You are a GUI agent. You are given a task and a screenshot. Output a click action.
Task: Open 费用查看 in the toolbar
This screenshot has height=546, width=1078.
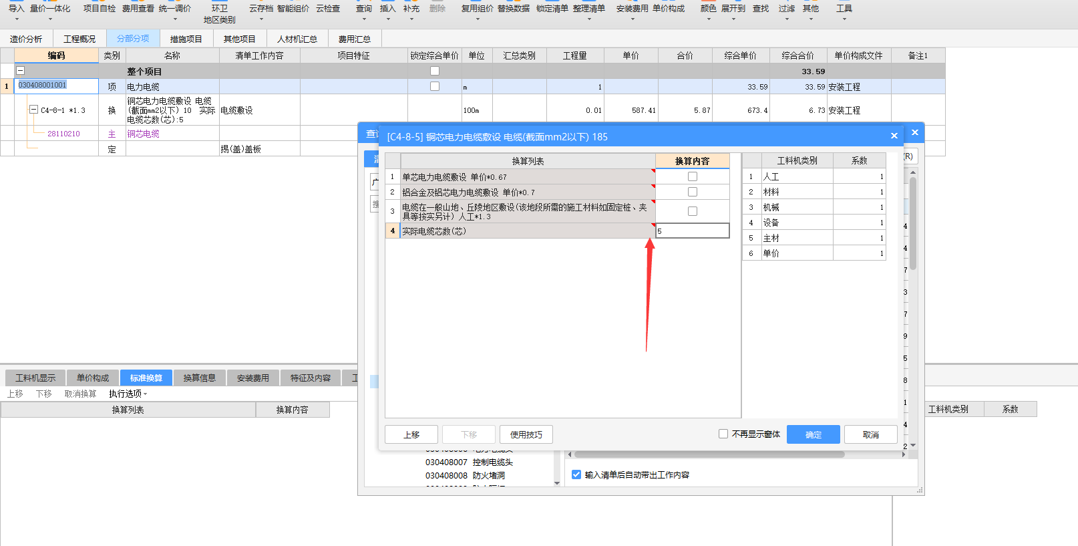tap(138, 9)
